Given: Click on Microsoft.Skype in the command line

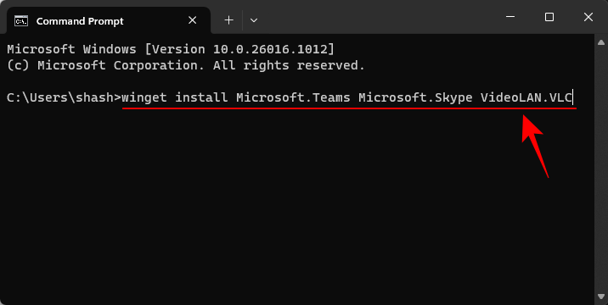Looking at the screenshot, I should coord(415,97).
